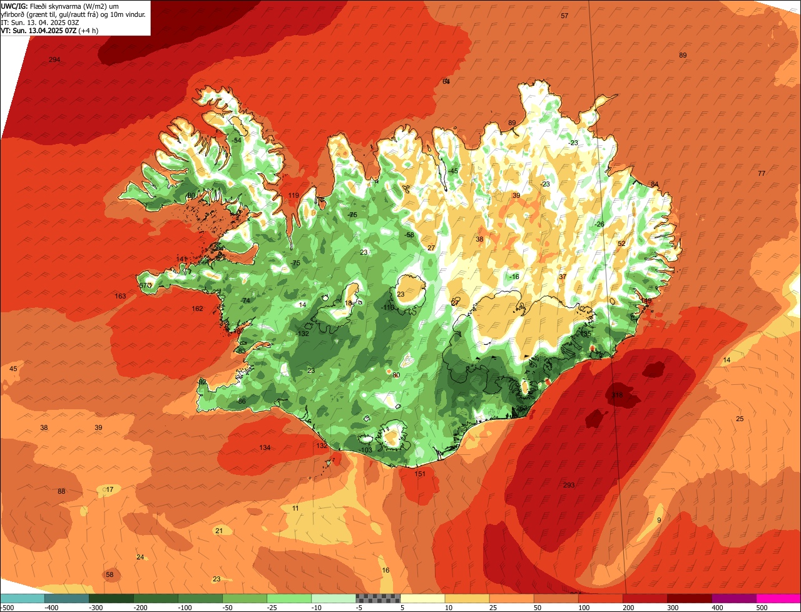This screenshot has height=612, width=801.
Task: Click the map value 162
Action: click(x=197, y=309)
